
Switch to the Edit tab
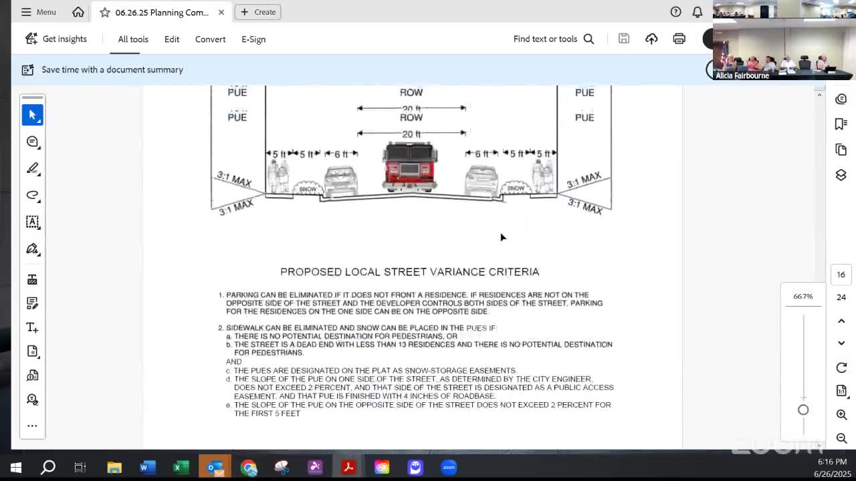(x=172, y=39)
